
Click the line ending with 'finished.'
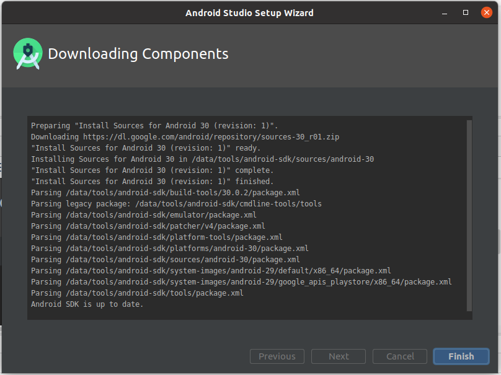[152, 182]
